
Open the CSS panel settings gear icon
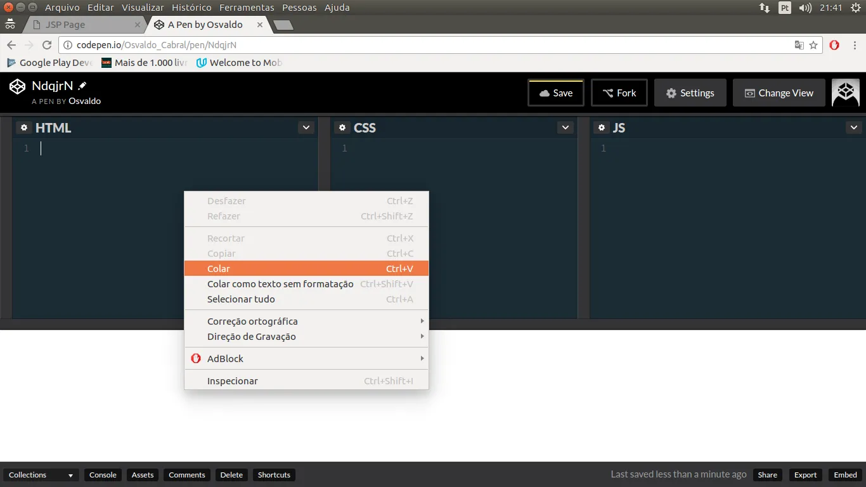tap(342, 127)
